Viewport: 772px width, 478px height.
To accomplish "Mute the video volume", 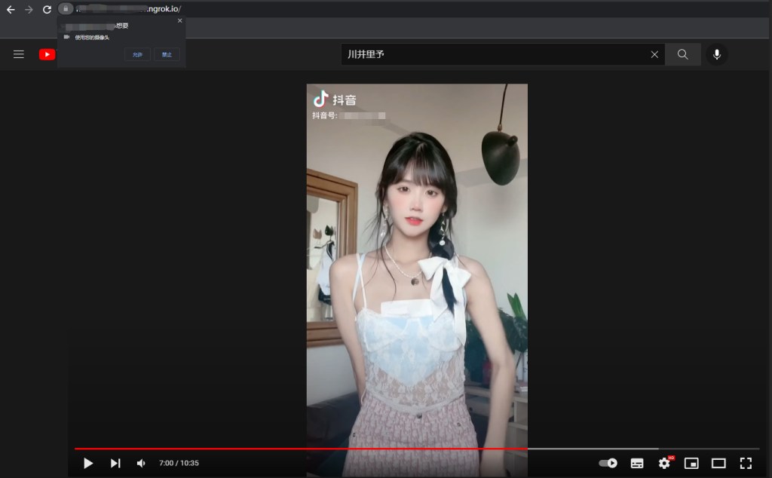I will 141,463.
